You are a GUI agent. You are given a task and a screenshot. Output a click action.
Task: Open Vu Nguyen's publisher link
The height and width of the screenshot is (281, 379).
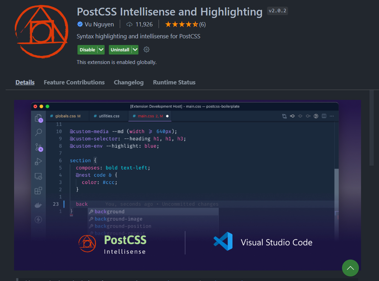[98, 24]
